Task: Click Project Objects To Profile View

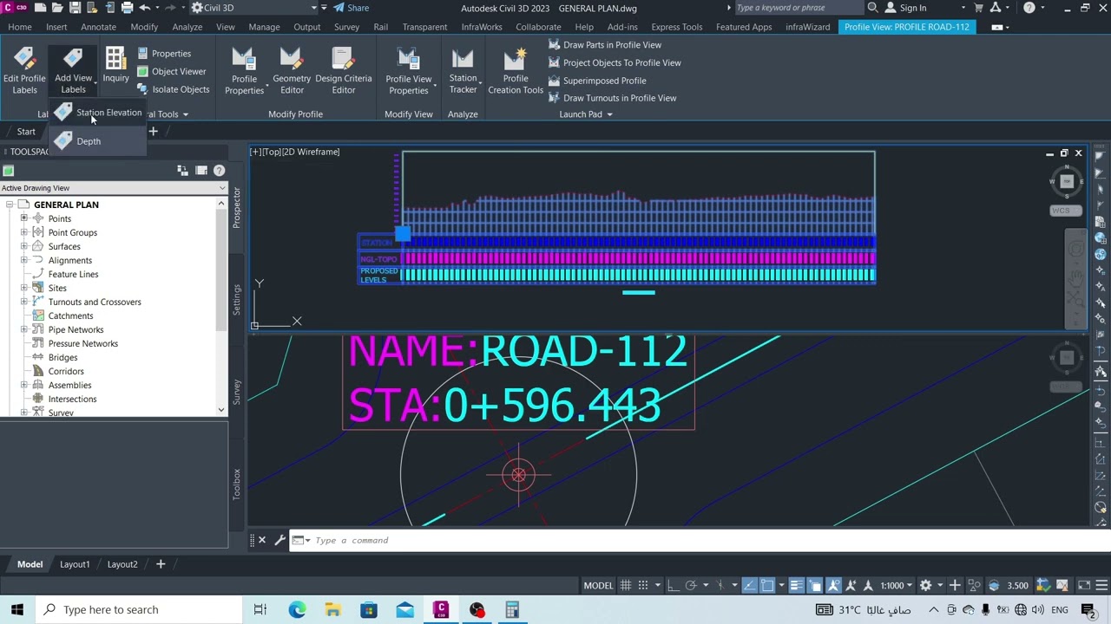Action: [615, 62]
